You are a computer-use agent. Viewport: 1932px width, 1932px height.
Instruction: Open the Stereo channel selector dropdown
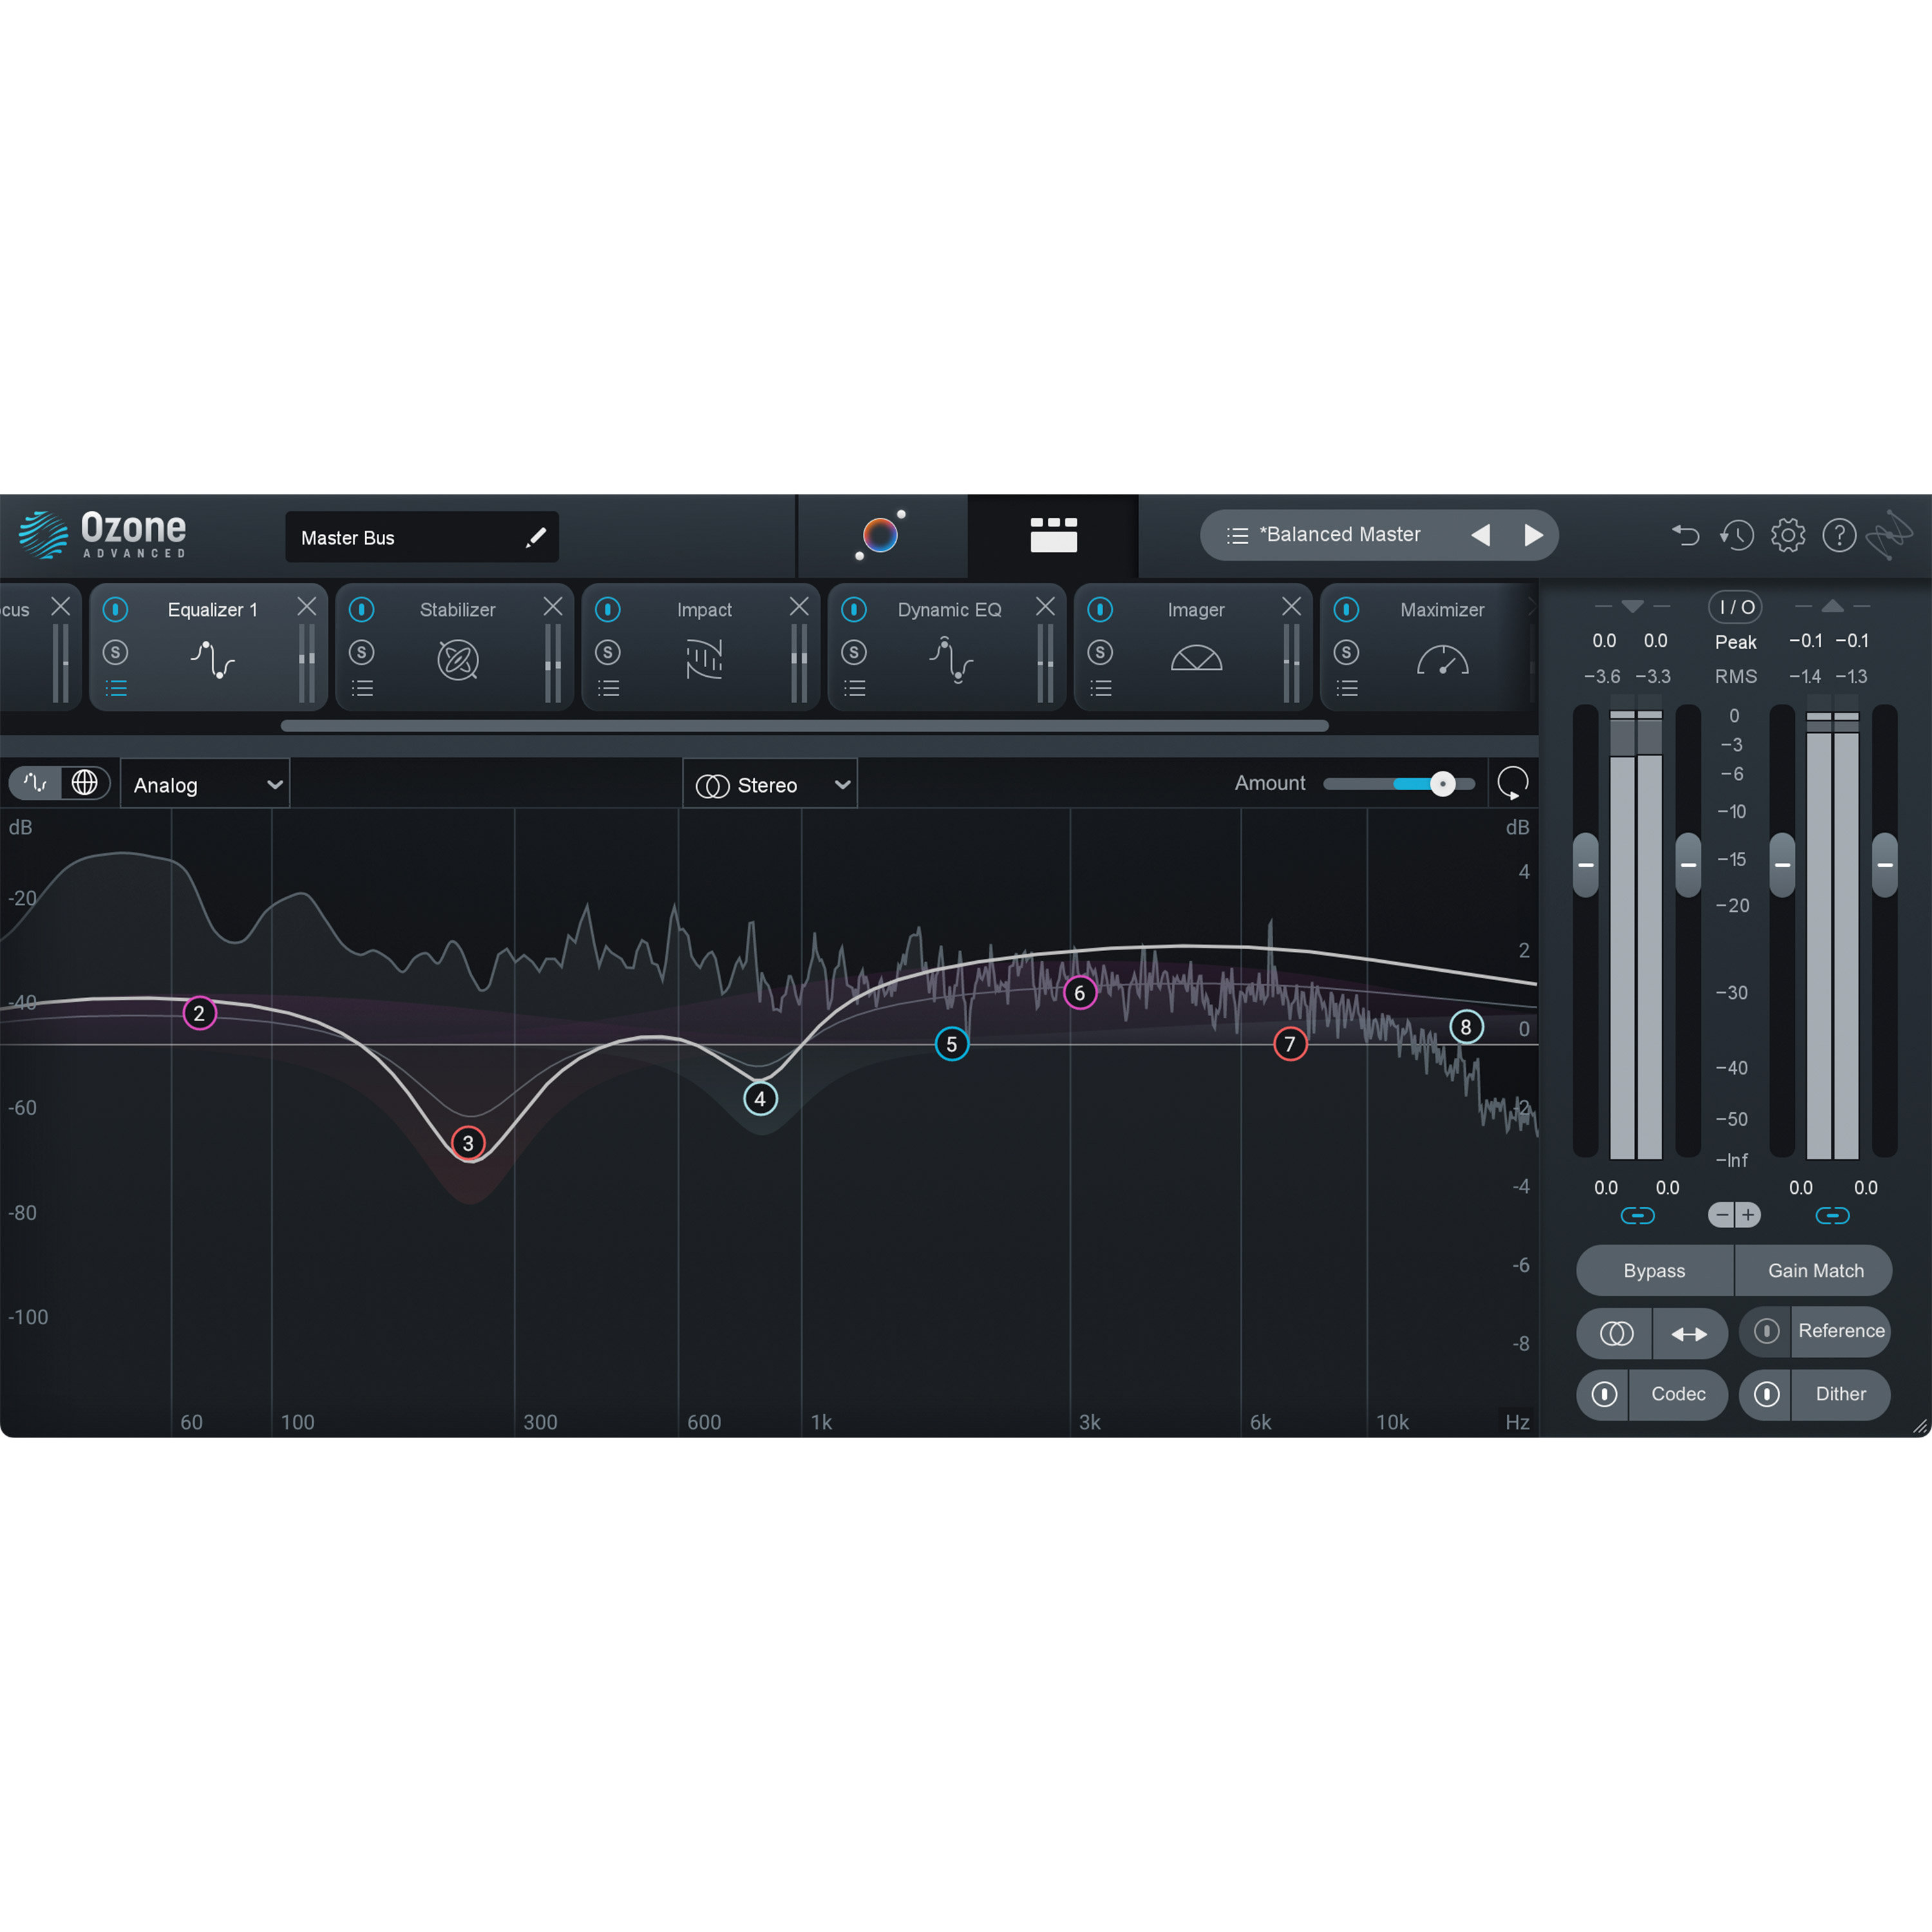[770, 784]
